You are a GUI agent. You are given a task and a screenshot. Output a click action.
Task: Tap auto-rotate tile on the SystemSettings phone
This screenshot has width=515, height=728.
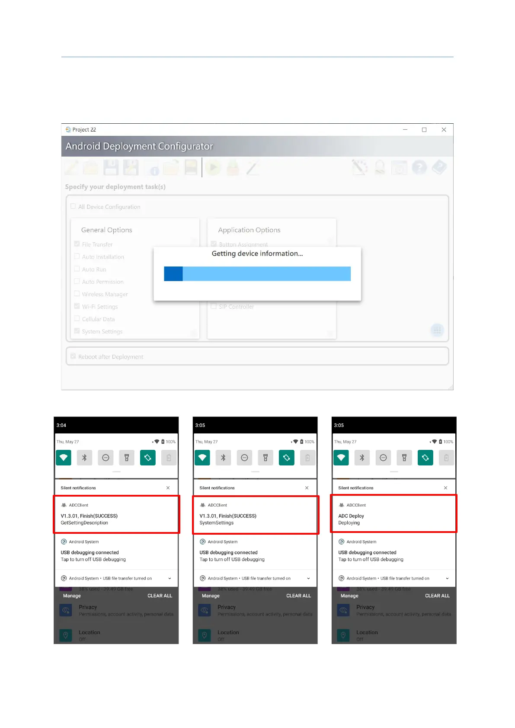[x=287, y=458]
